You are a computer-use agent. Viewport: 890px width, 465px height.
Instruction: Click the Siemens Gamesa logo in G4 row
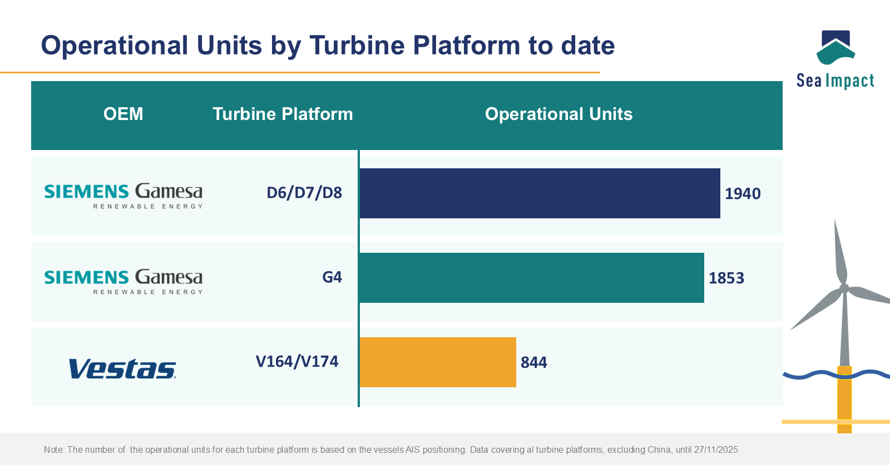[x=123, y=281]
